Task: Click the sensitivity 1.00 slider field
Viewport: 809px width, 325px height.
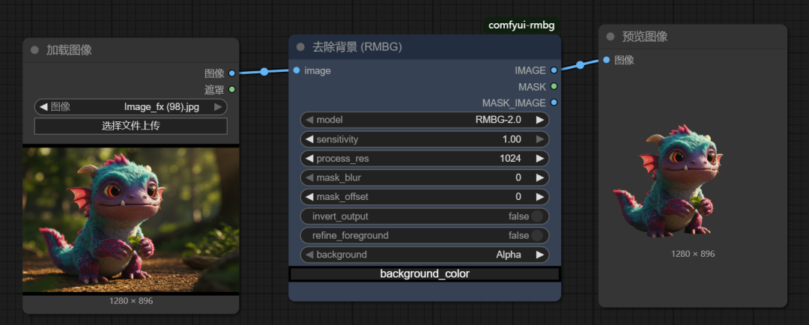Action: (425, 139)
